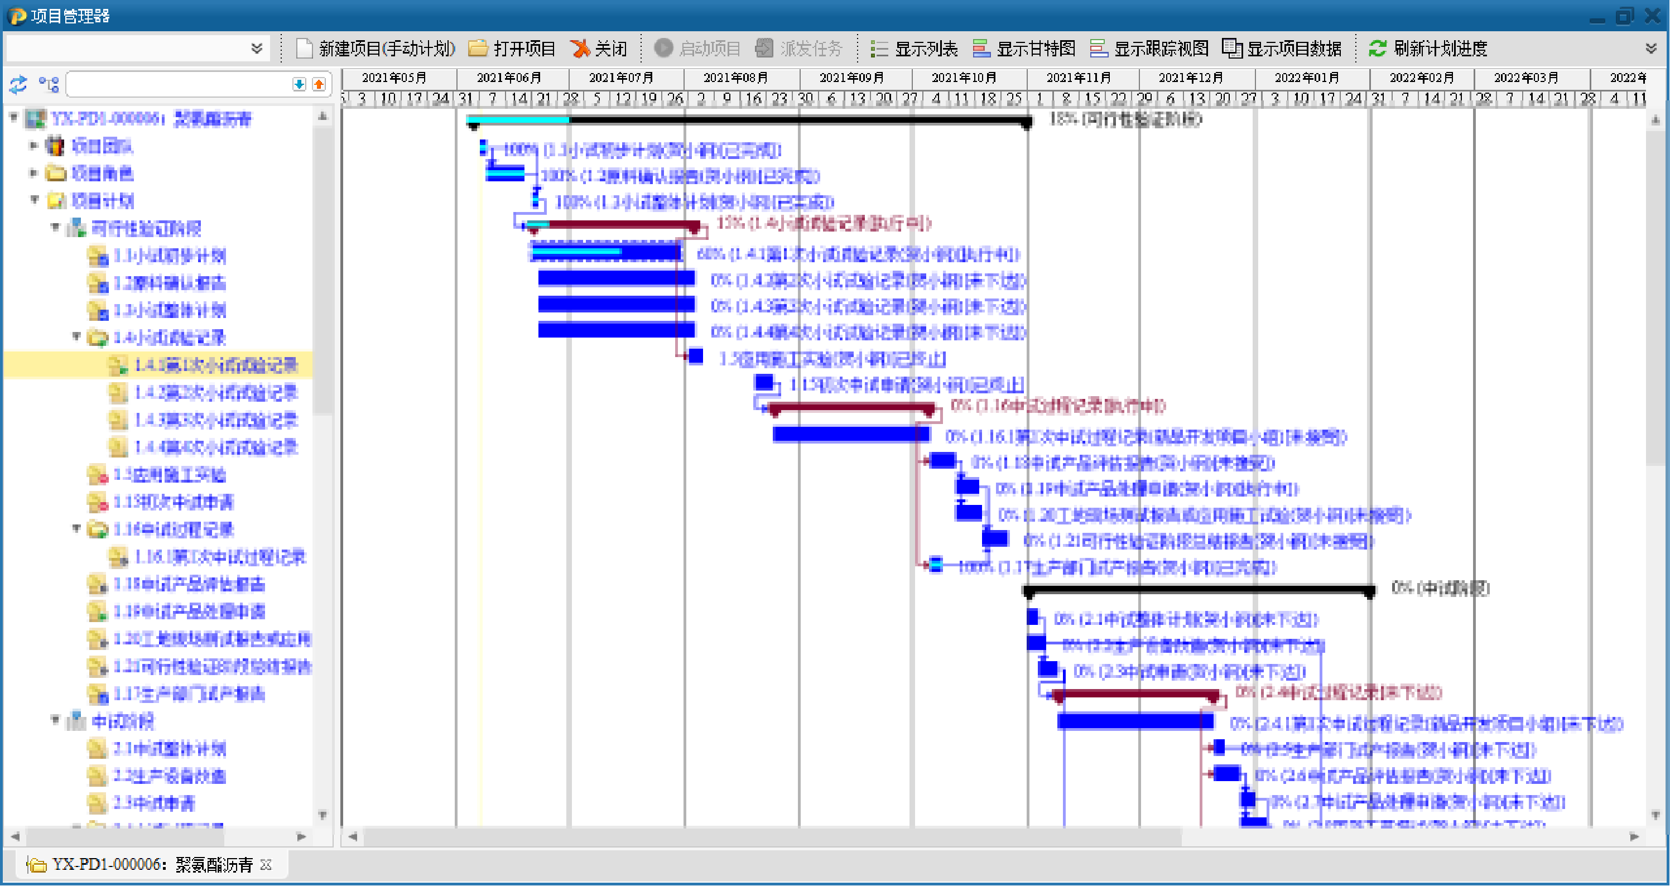Screen dimensions: 1670x886
Task: Switch view with 显示列表
Action: pyautogui.click(x=915, y=49)
